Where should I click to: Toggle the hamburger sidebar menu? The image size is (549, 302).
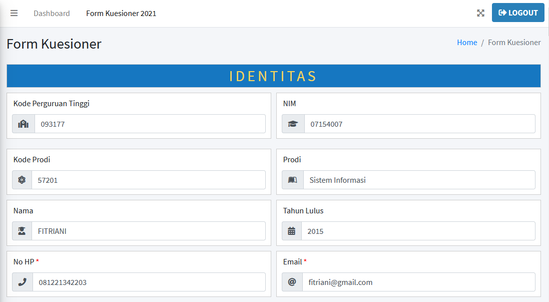pyautogui.click(x=14, y=13)
